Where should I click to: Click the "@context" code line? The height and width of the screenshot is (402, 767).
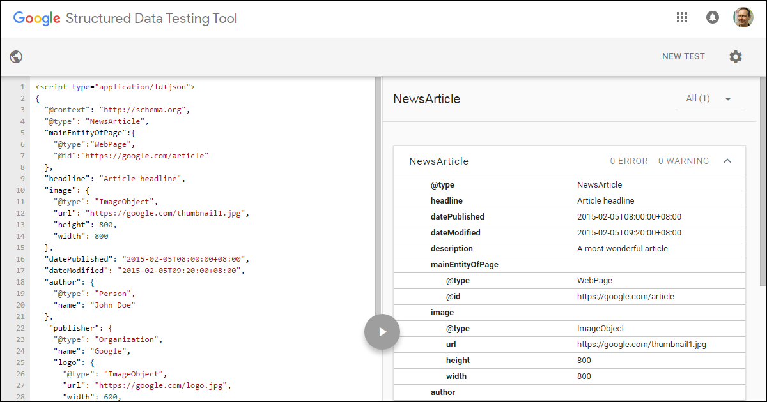point(118,110)
